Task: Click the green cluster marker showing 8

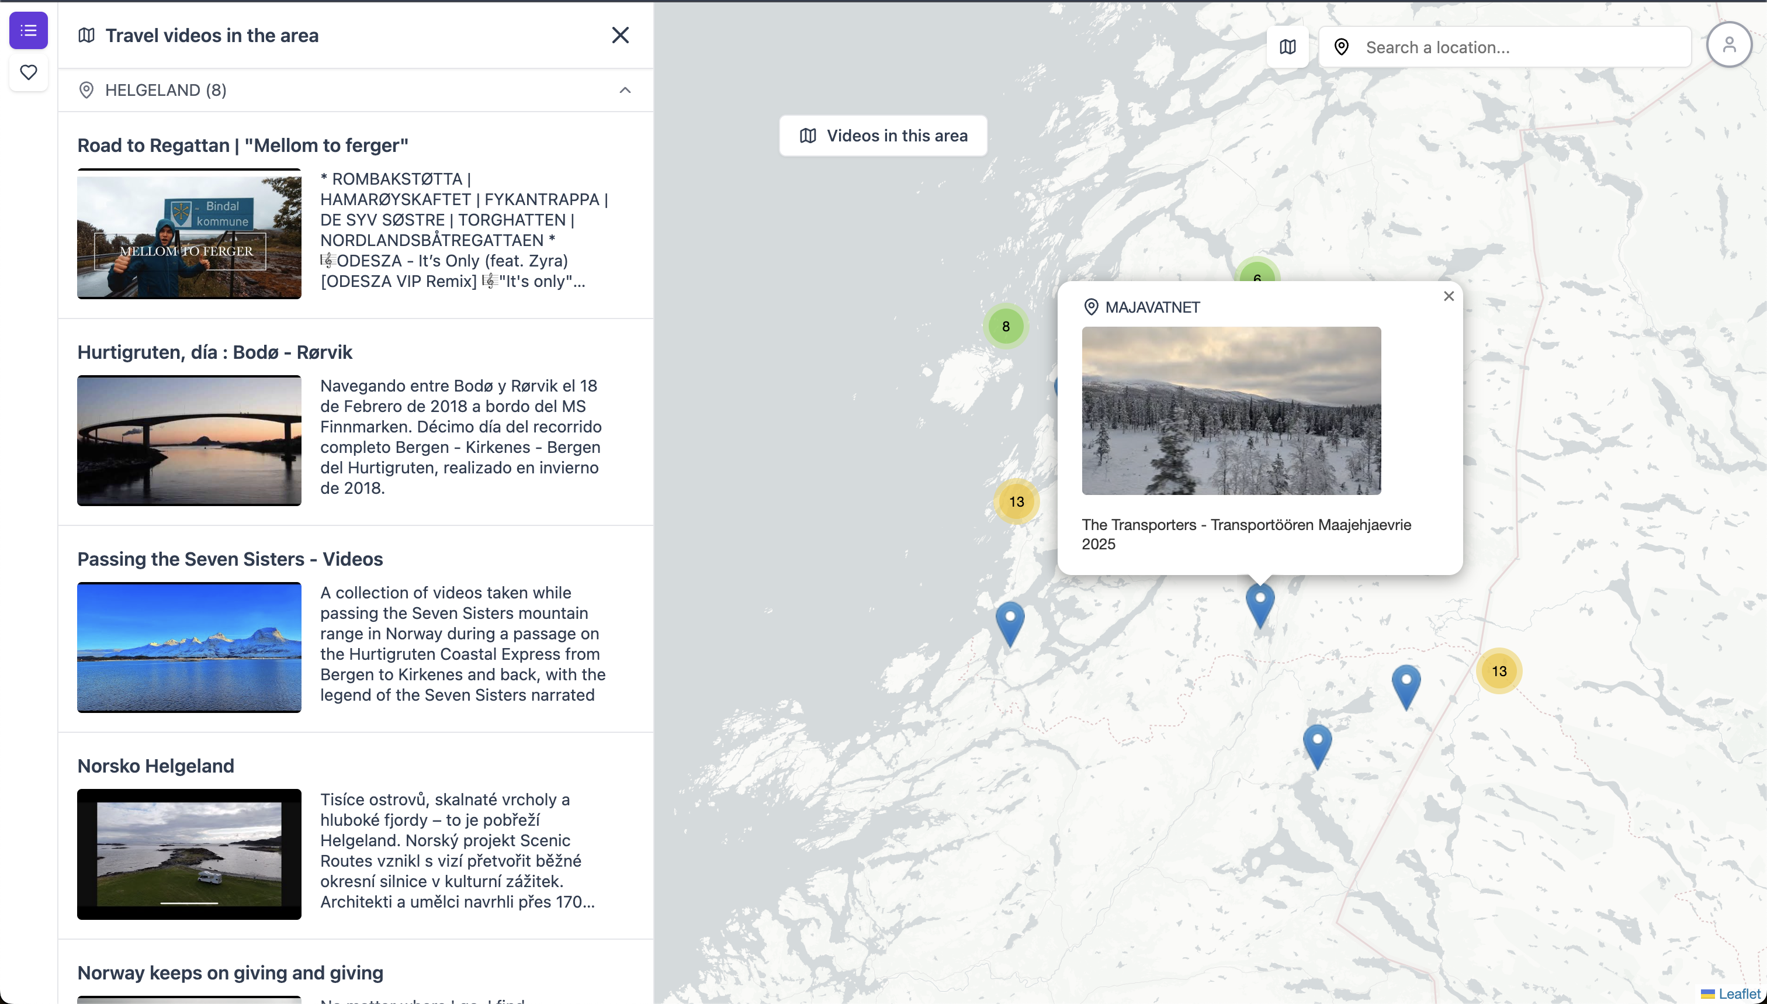Action: pyautogui.click(x=1006, y=326)
